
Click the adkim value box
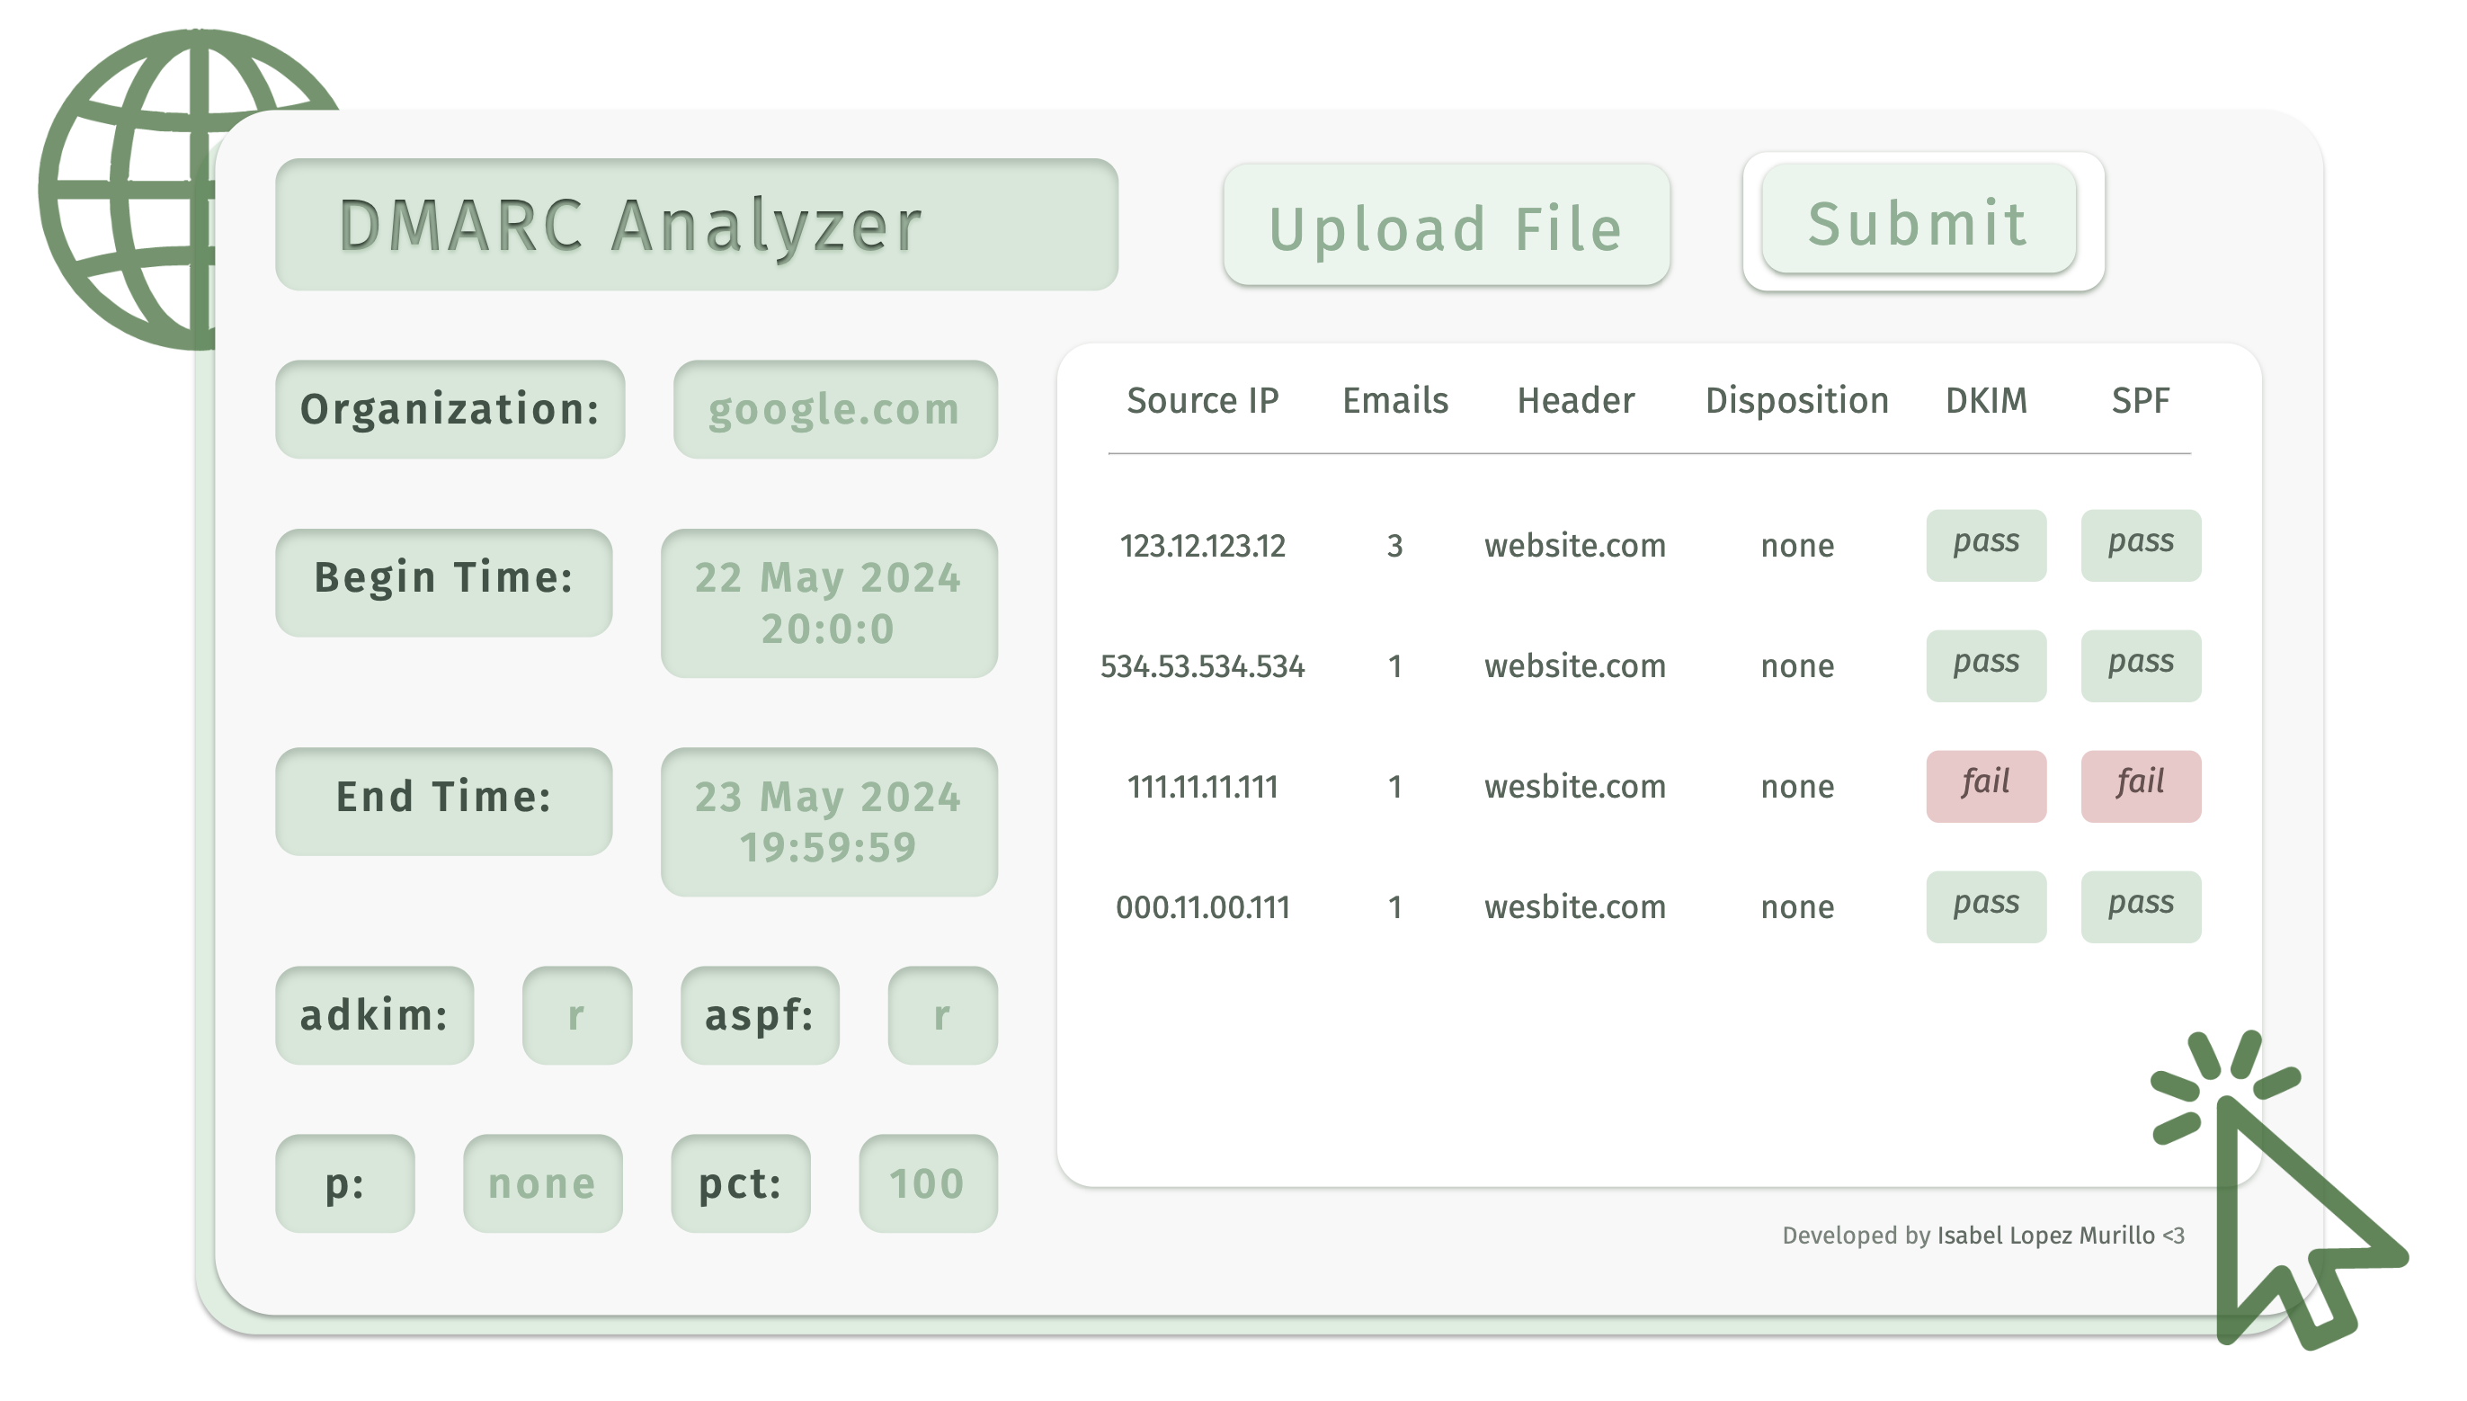[576, 1015]
